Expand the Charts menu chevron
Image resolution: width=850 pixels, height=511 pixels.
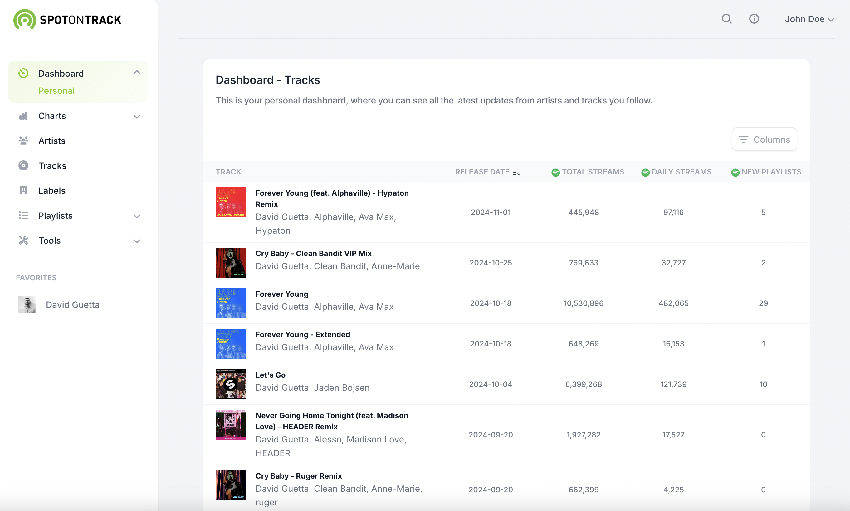137,117
